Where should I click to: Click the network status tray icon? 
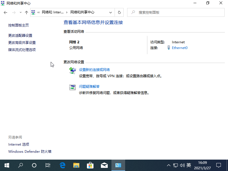click(x=176, y=165)
